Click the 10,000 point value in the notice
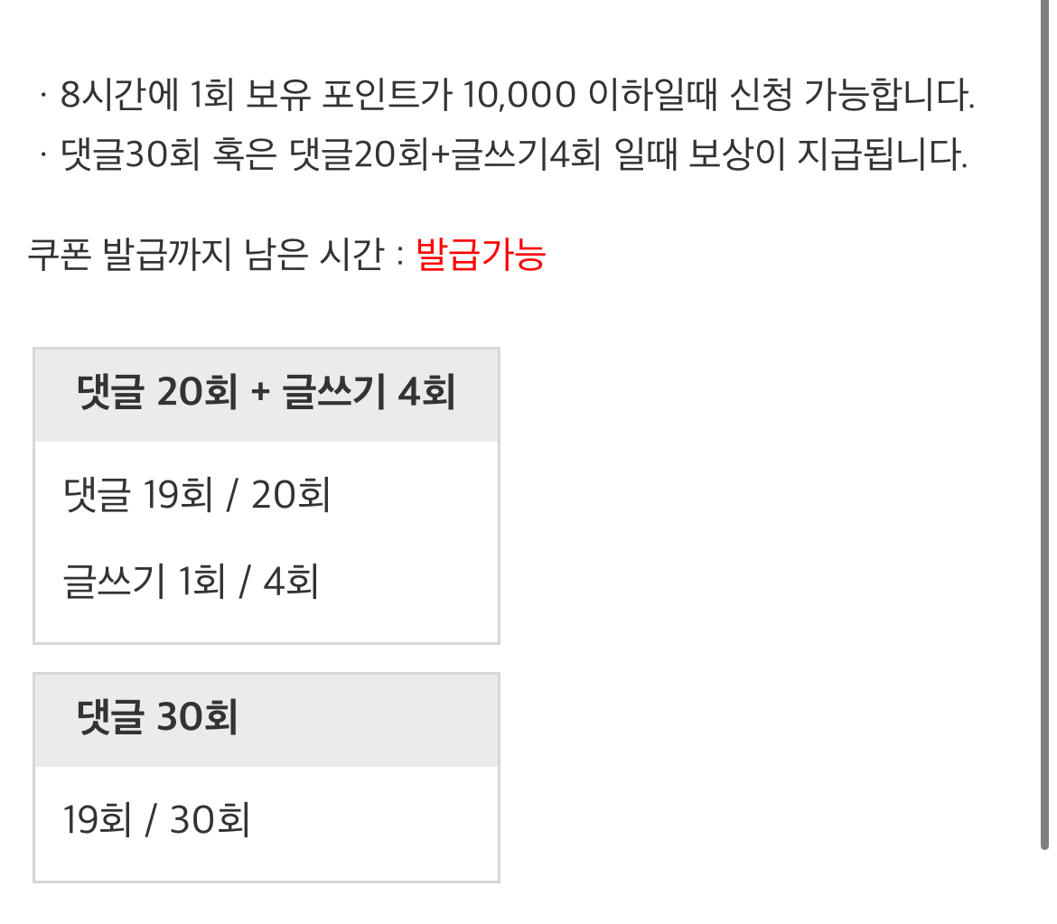Image resolution: width=1057 pixels, height=924 pixels. [519, 95]
